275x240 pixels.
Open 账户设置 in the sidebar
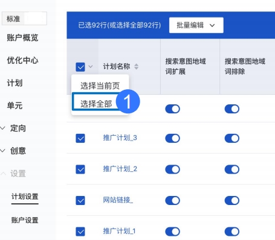[x=25, y=220]
